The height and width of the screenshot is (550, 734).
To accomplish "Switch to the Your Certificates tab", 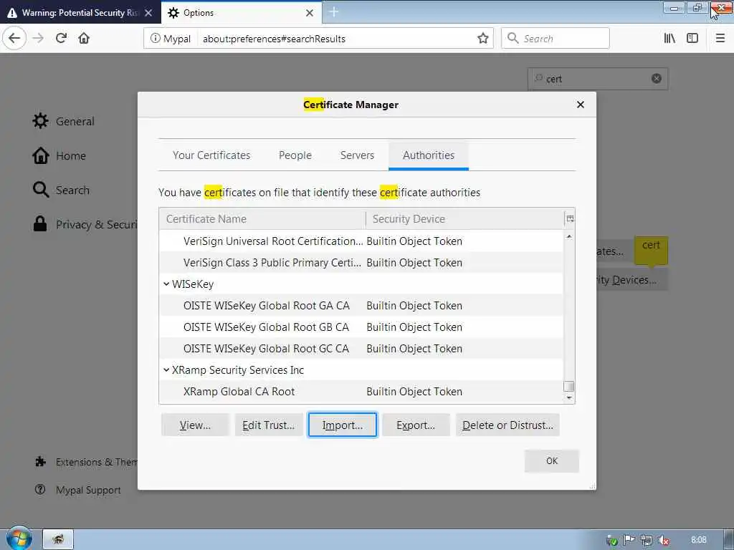I will point(211,155).
